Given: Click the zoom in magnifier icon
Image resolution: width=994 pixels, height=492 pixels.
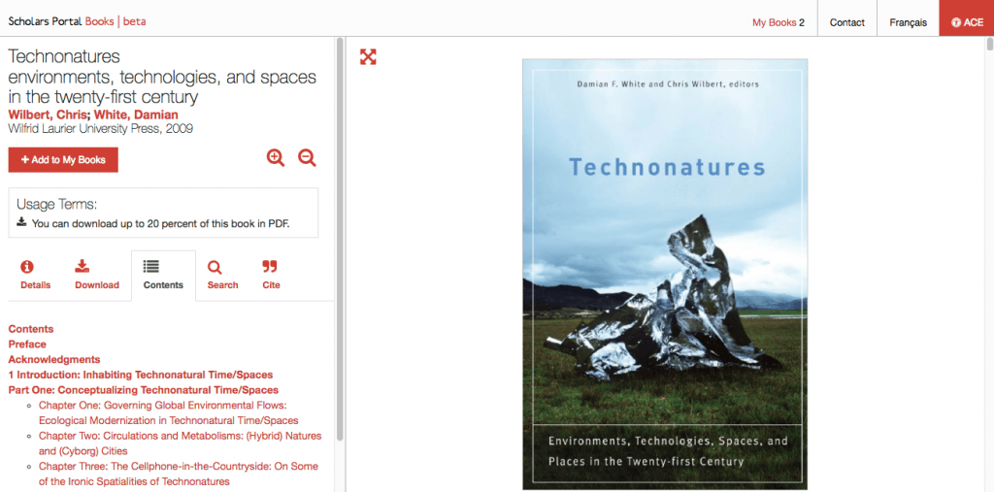Looking at the screenshot, I should click(276, 158).
